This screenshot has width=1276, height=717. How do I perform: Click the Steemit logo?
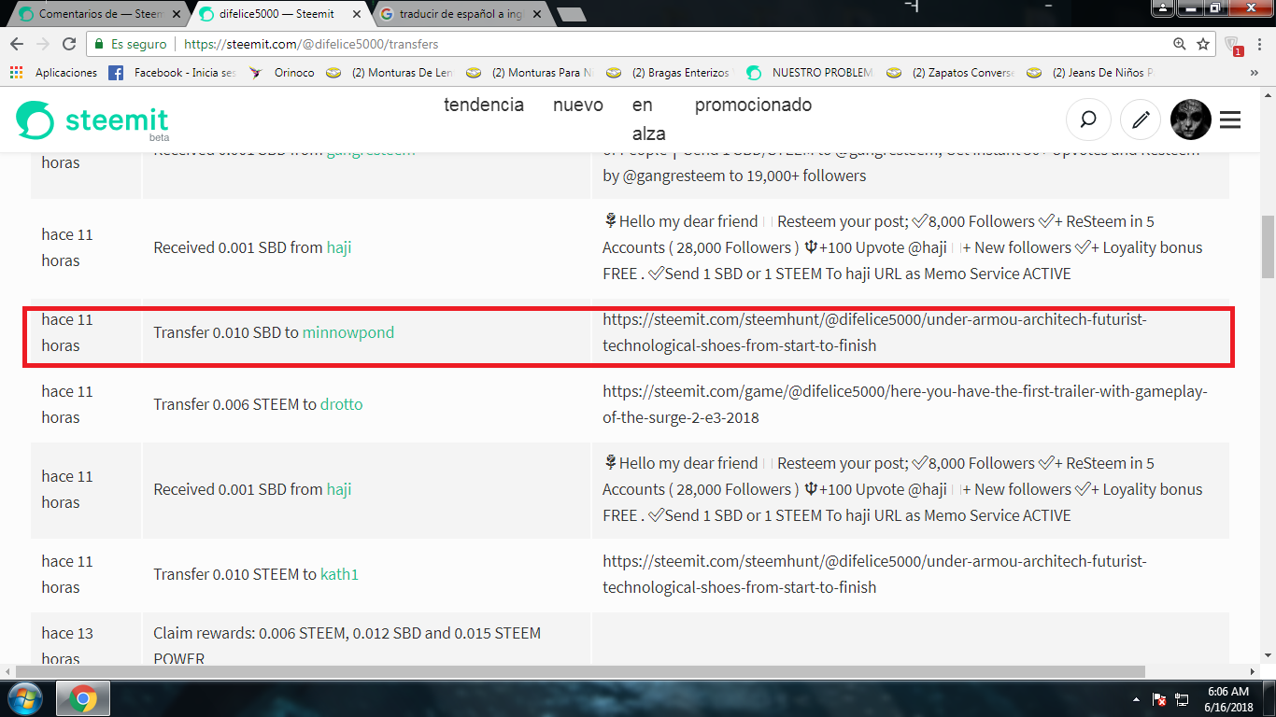(92, 120)
